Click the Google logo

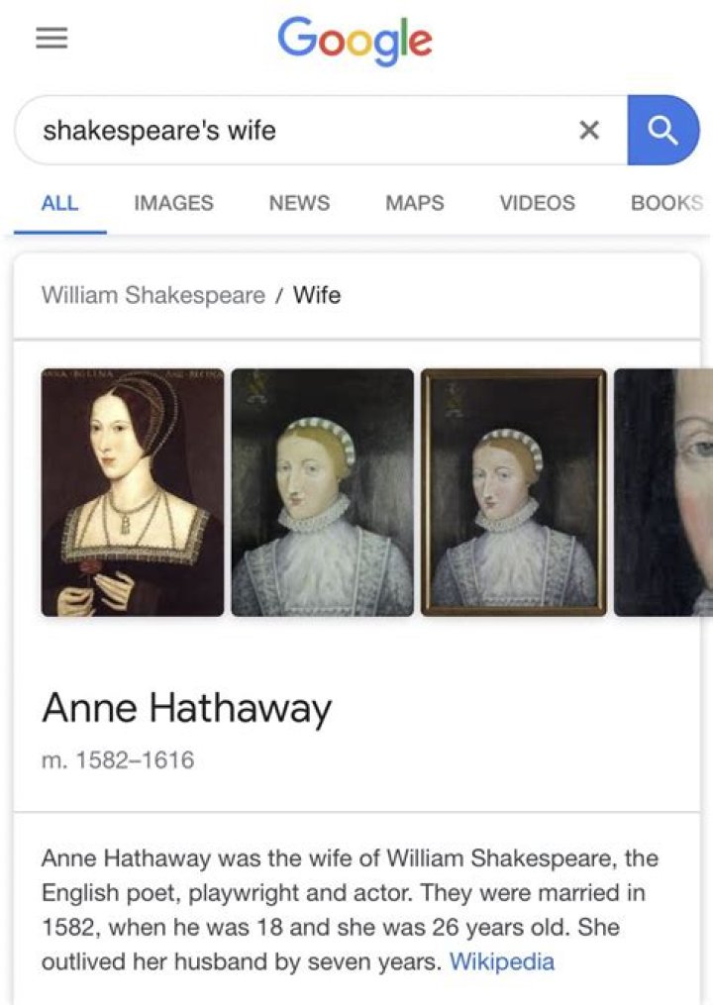[355, 41]
